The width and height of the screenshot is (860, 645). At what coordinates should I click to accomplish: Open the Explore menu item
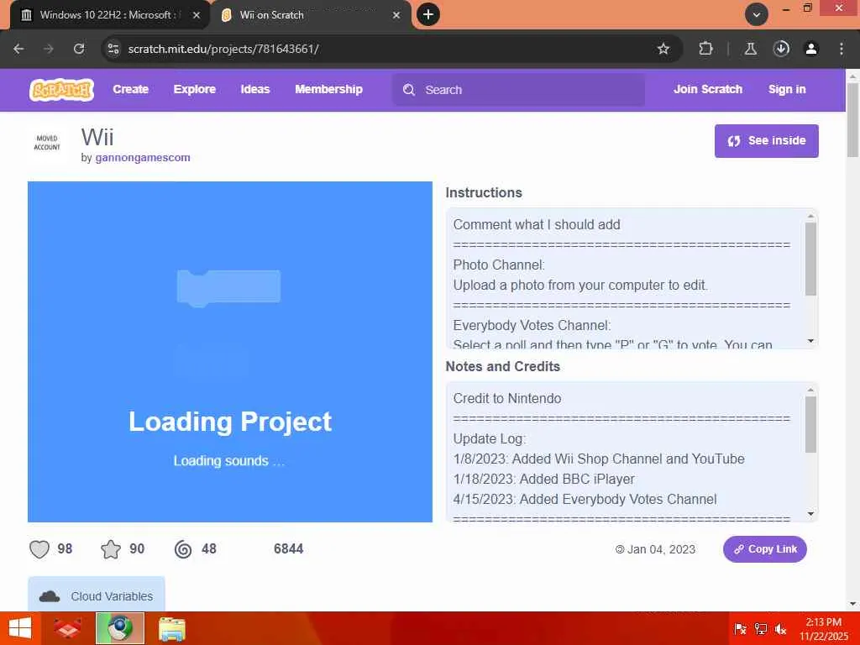195,89
